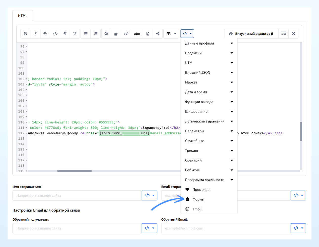Insert bulleted list
319x247 pixels.
86,34
